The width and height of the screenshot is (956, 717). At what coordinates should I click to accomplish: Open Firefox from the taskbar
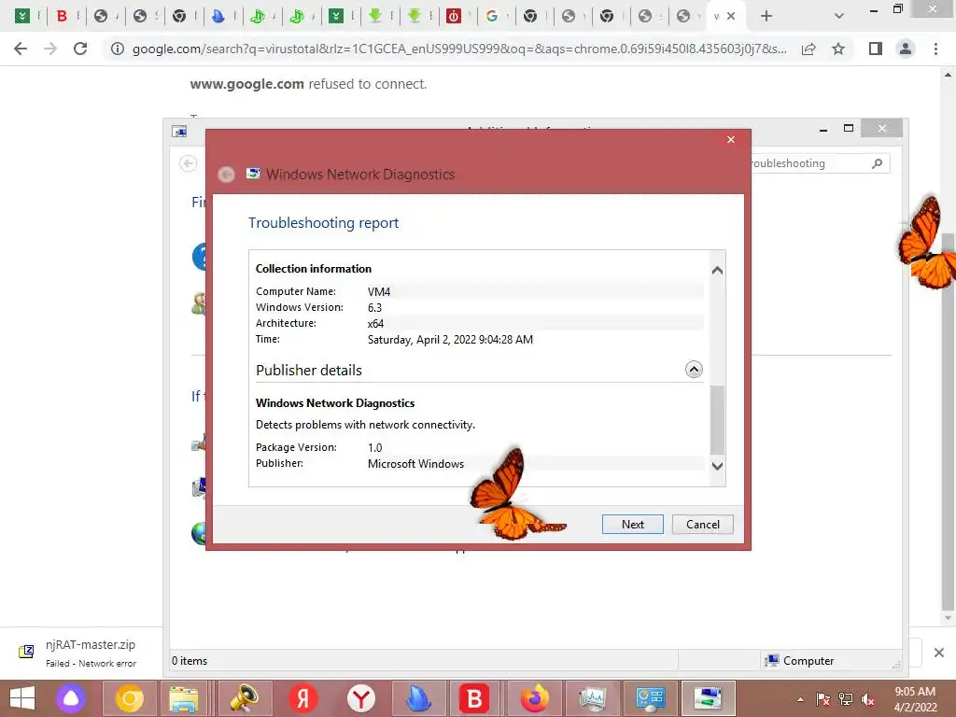535,698
